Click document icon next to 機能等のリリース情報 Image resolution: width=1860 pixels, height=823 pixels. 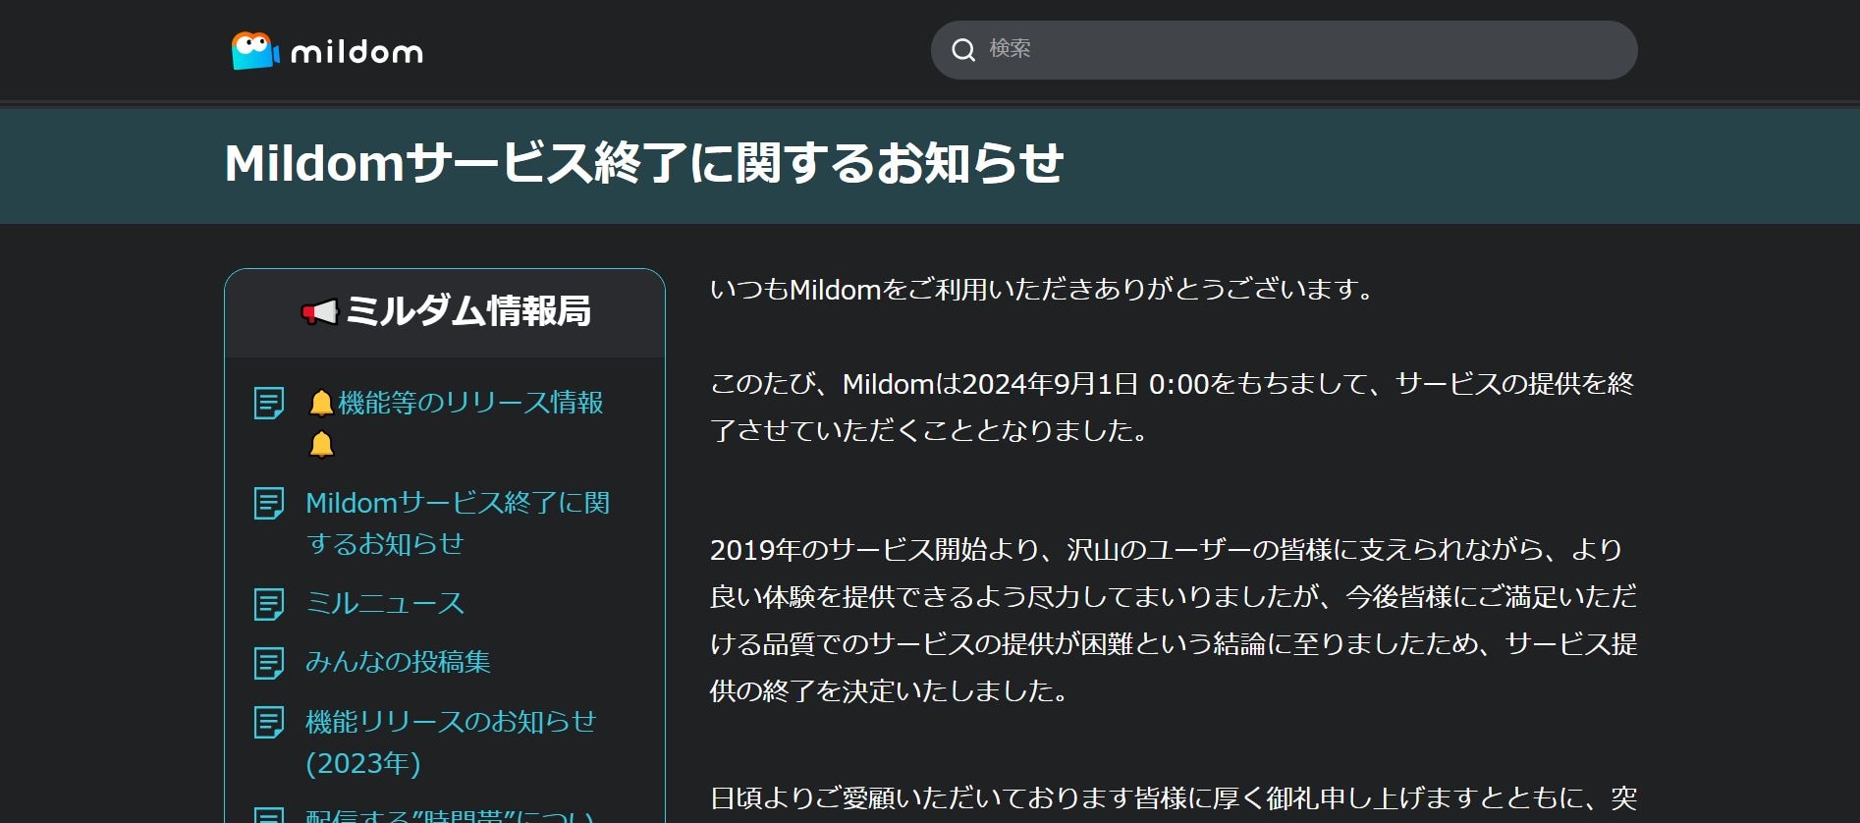click(x=268, y=404)
